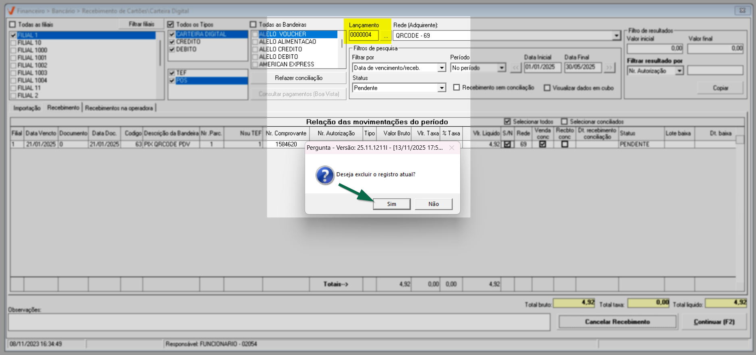Switch to the Importação tab
The width and height of the screenshot is (756, 355).
[x=27, y=108]
